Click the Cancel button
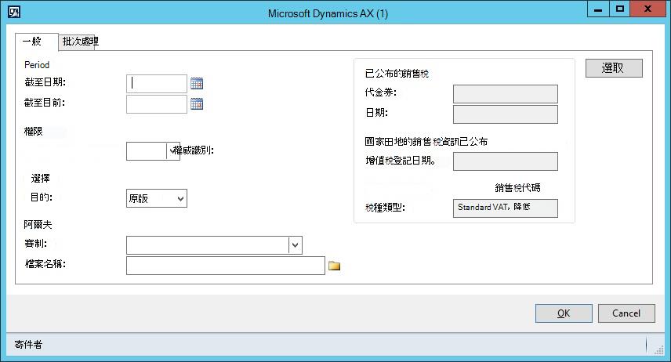Image resolution: width=671 pixels, height=362 pixels. pos(626,313)
